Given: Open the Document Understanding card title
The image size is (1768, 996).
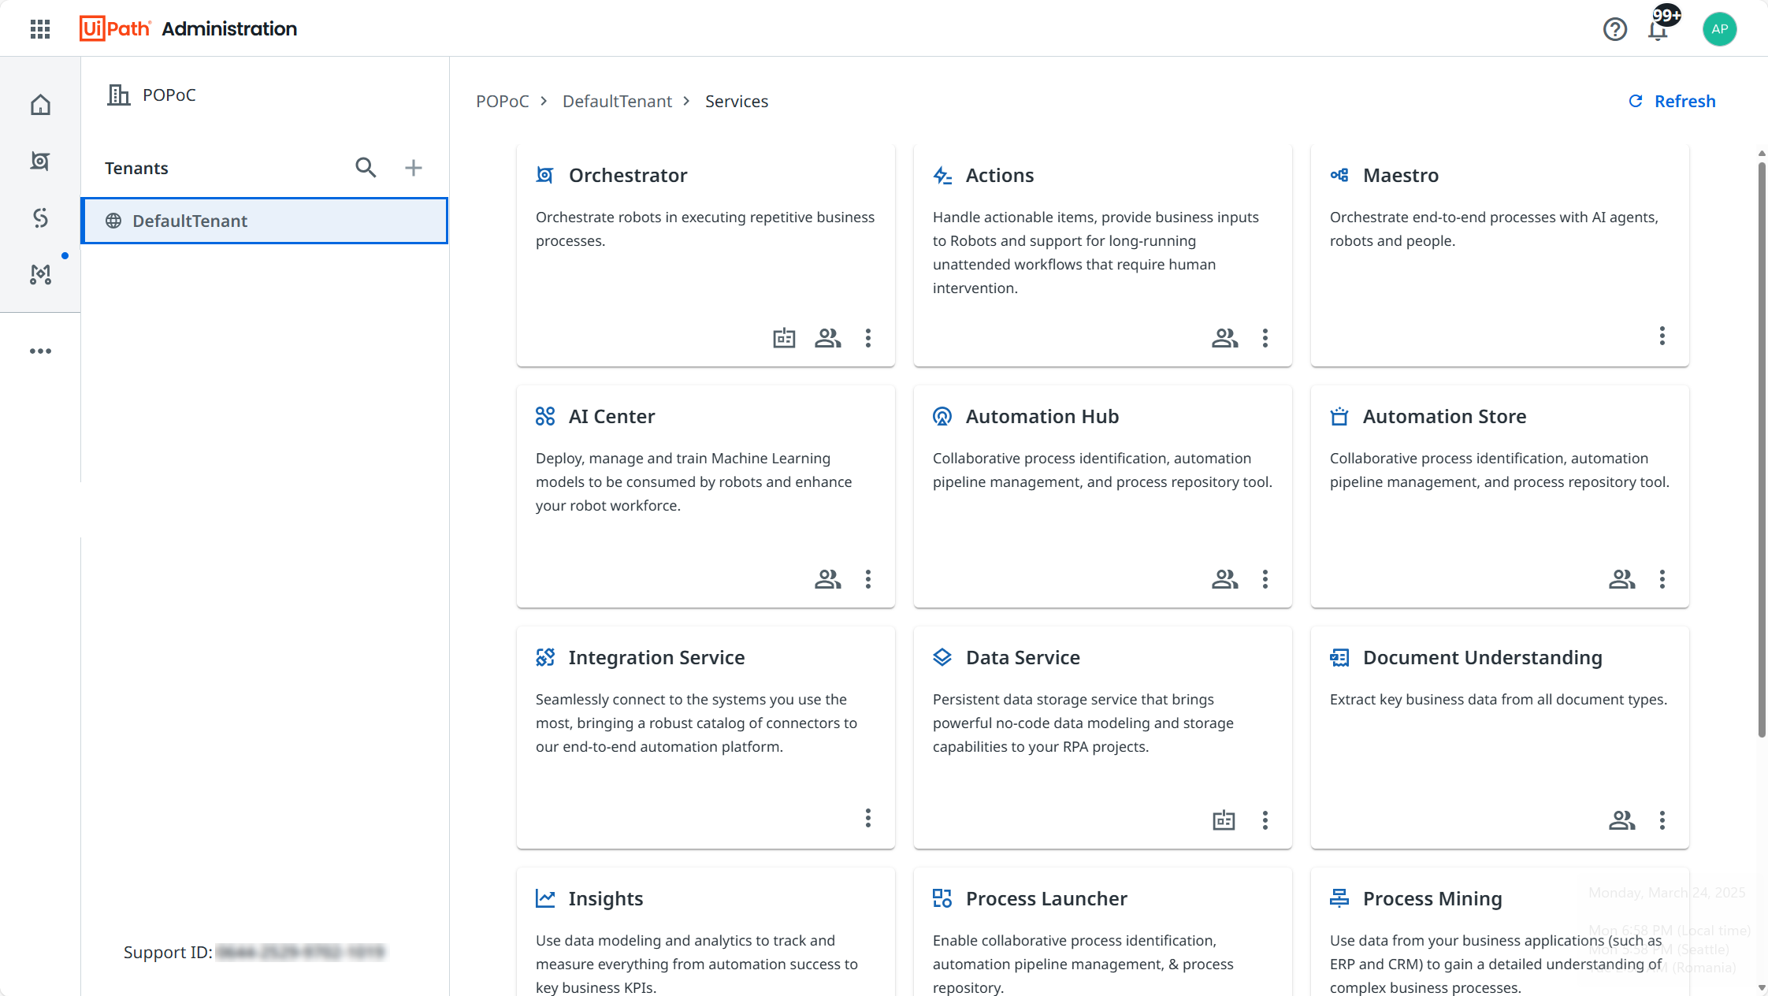Looking at the screenshot, I should [x=1482, y=657].
